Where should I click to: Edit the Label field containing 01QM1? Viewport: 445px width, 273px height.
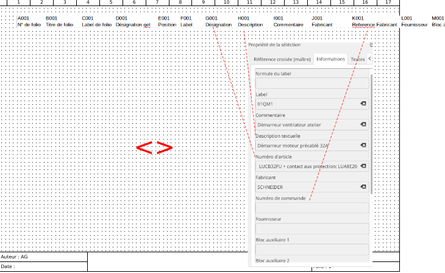(305, 104)
